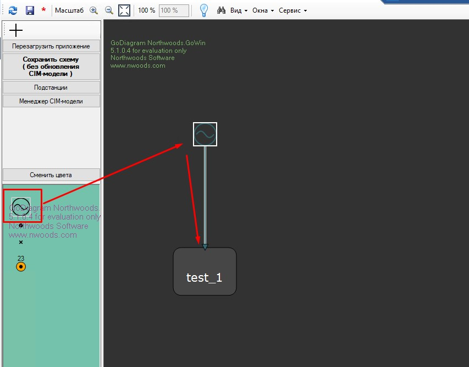This screenshot has height=367, width=469.
Task: Click the light bulb icon
Action: 203,10
